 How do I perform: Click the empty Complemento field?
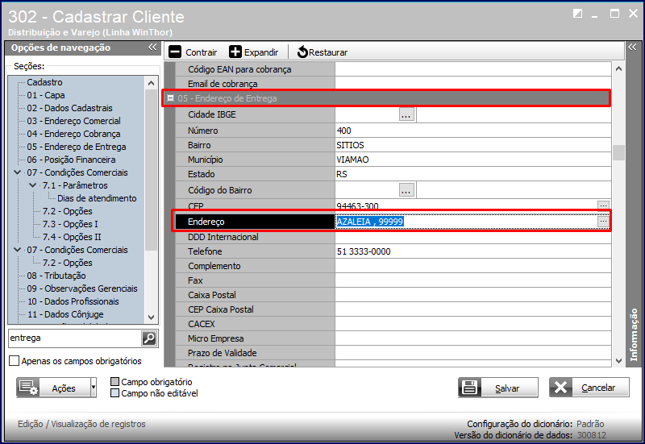473,266
